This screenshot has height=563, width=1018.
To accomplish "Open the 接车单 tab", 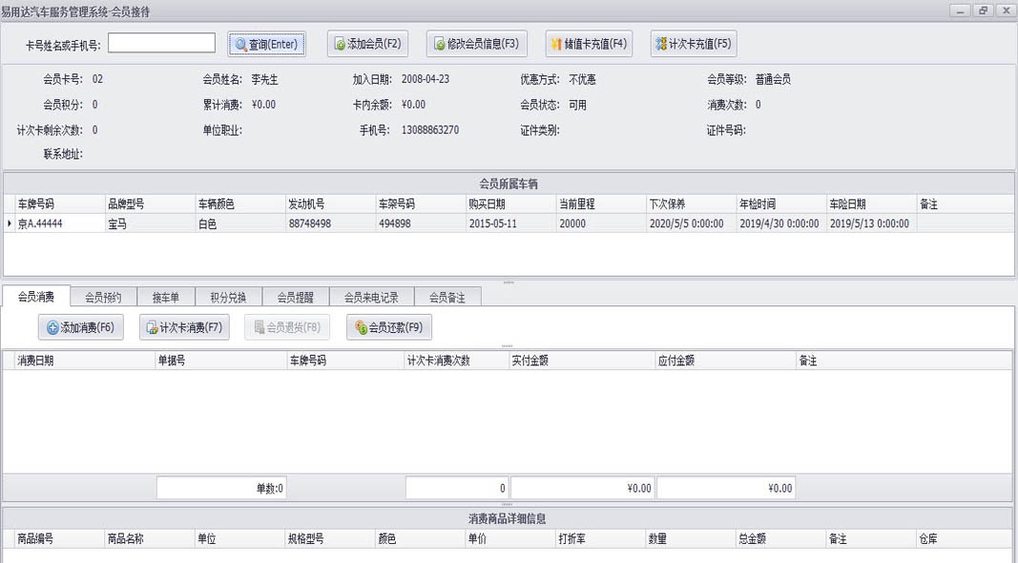I will (164, 296).
